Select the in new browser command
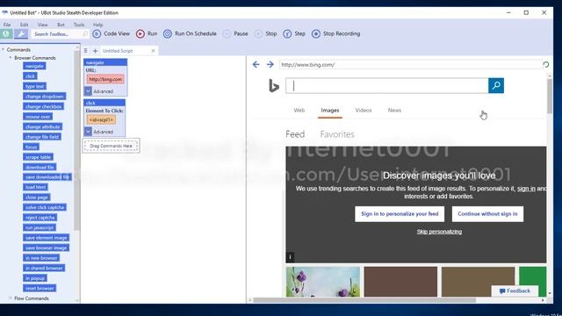The image size is (562, 316). pos(41,258)
